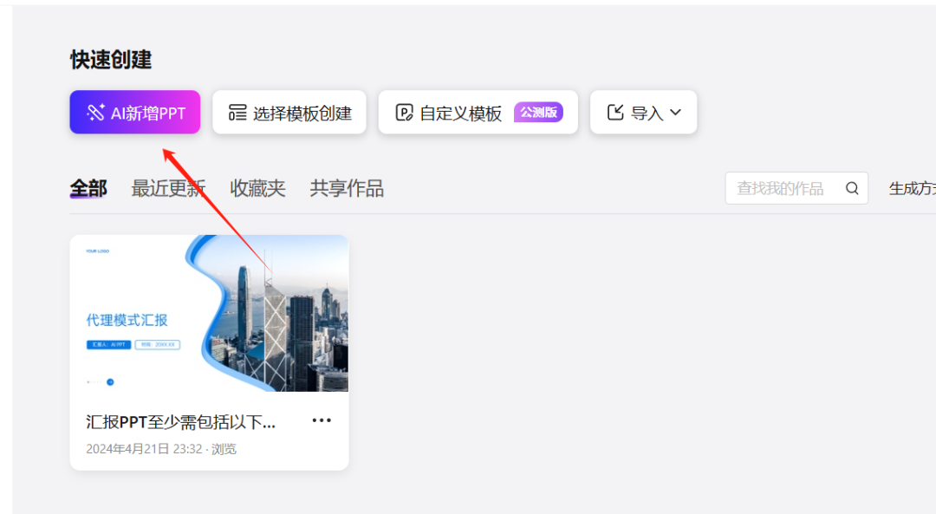Image resolution: width=936 pixels, height=514 pixels.
Task: Open 选择模板创建 template picker
Action: (x=289, y=112)
